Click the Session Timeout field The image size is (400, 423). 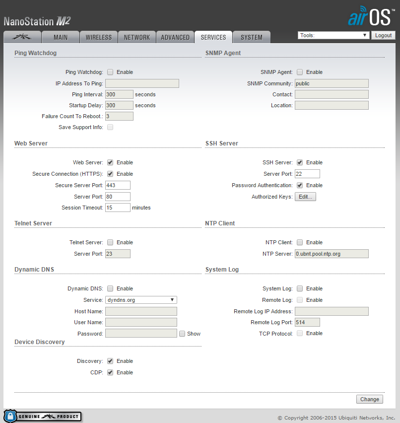[118, 208]
